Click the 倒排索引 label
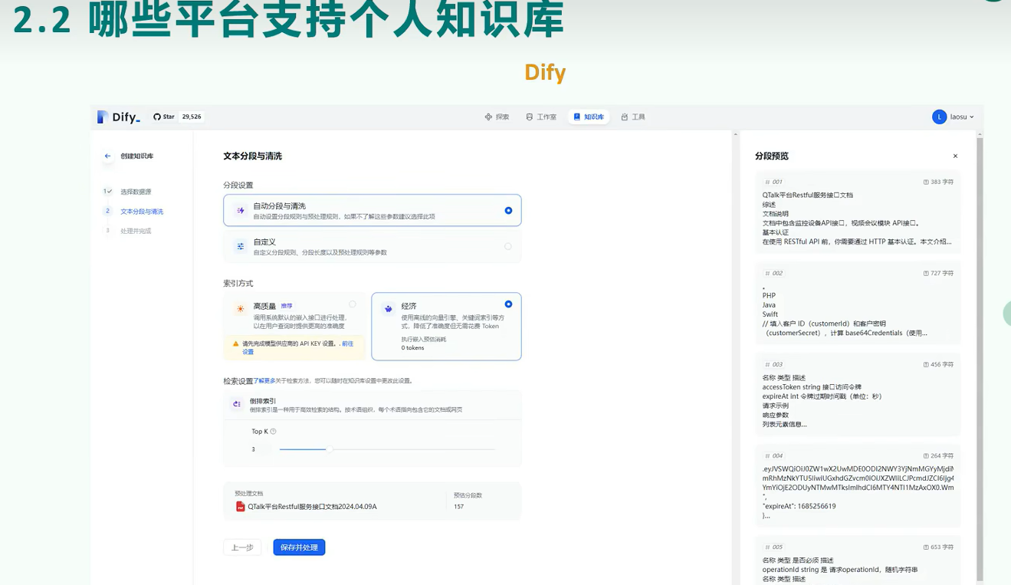 tap(263, 401)
